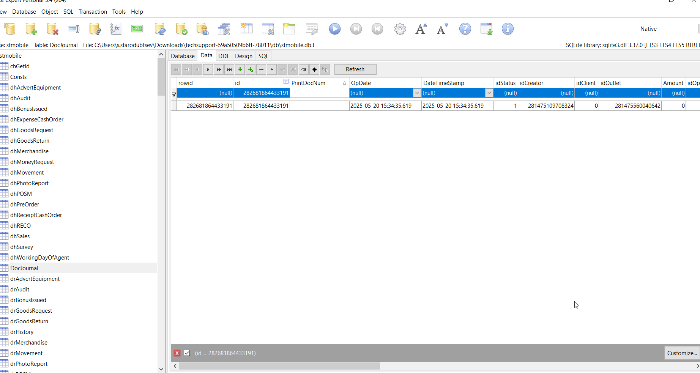Click the blue Execute SQL play icon
The height and width of the screenshot is (373, 700).
coord(335,29)
